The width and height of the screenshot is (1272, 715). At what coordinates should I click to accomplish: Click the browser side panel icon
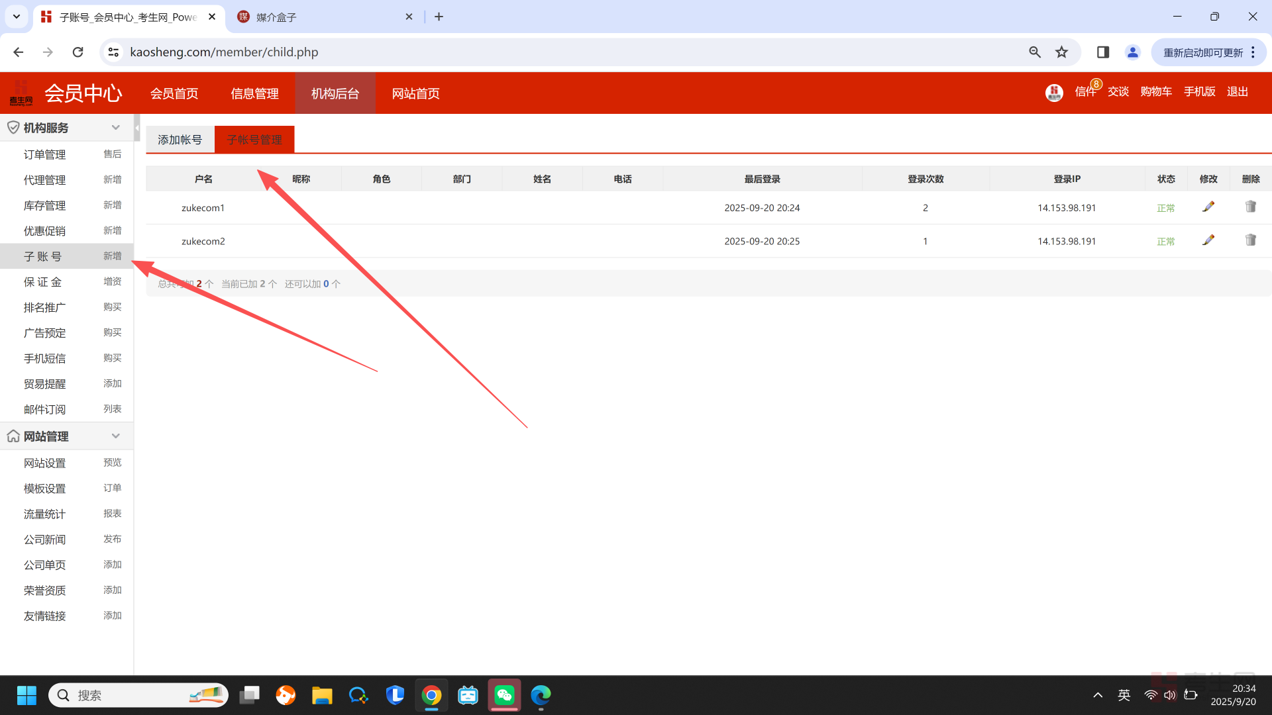pos(1102,52)
